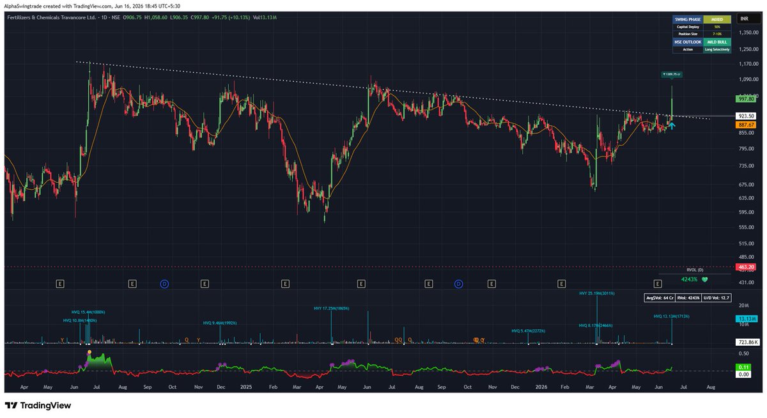Click the HVQ 5.47M(2272%) volume label
The height and width of the screenshot is (418, 767).
(x=529, y=330)
